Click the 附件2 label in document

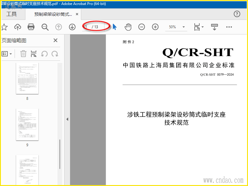(128, 42)
